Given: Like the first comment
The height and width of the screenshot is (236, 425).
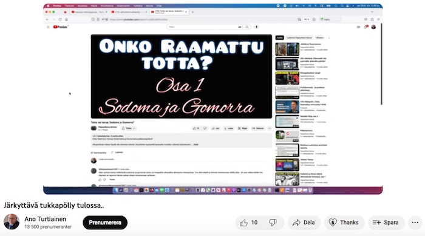Looking at the screenshot, I should pos(100,179).
